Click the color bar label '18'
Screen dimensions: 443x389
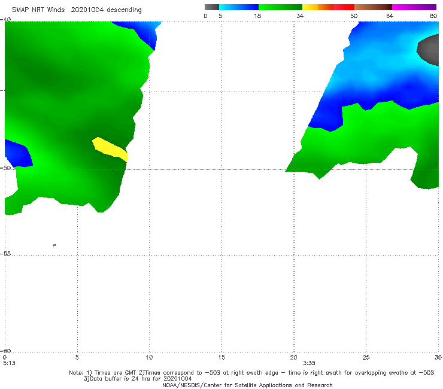coord(257,16)
